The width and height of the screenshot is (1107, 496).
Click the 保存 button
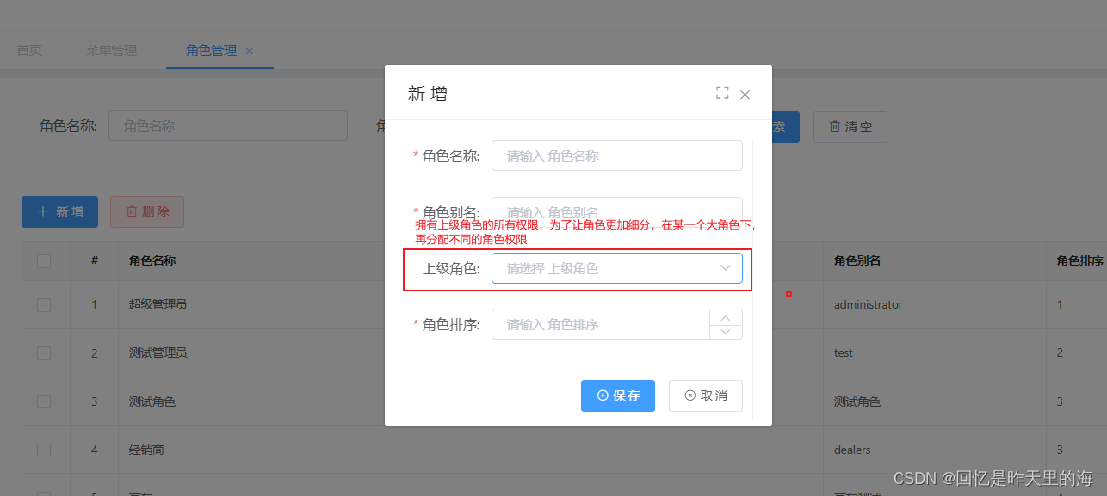point(618,395)
